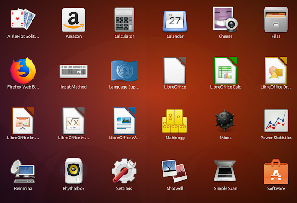Launch the Firefox Web Browser icon

coord(23,70)
